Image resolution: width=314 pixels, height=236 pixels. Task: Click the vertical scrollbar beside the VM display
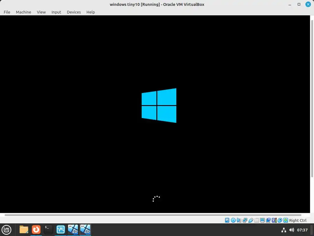point(312,98)
